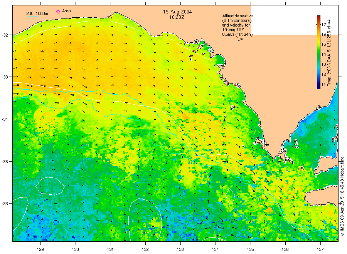Viewport: 347px width, 254px height.
Task: Click the cyan line under the depth legend
Action: [32, 17]
